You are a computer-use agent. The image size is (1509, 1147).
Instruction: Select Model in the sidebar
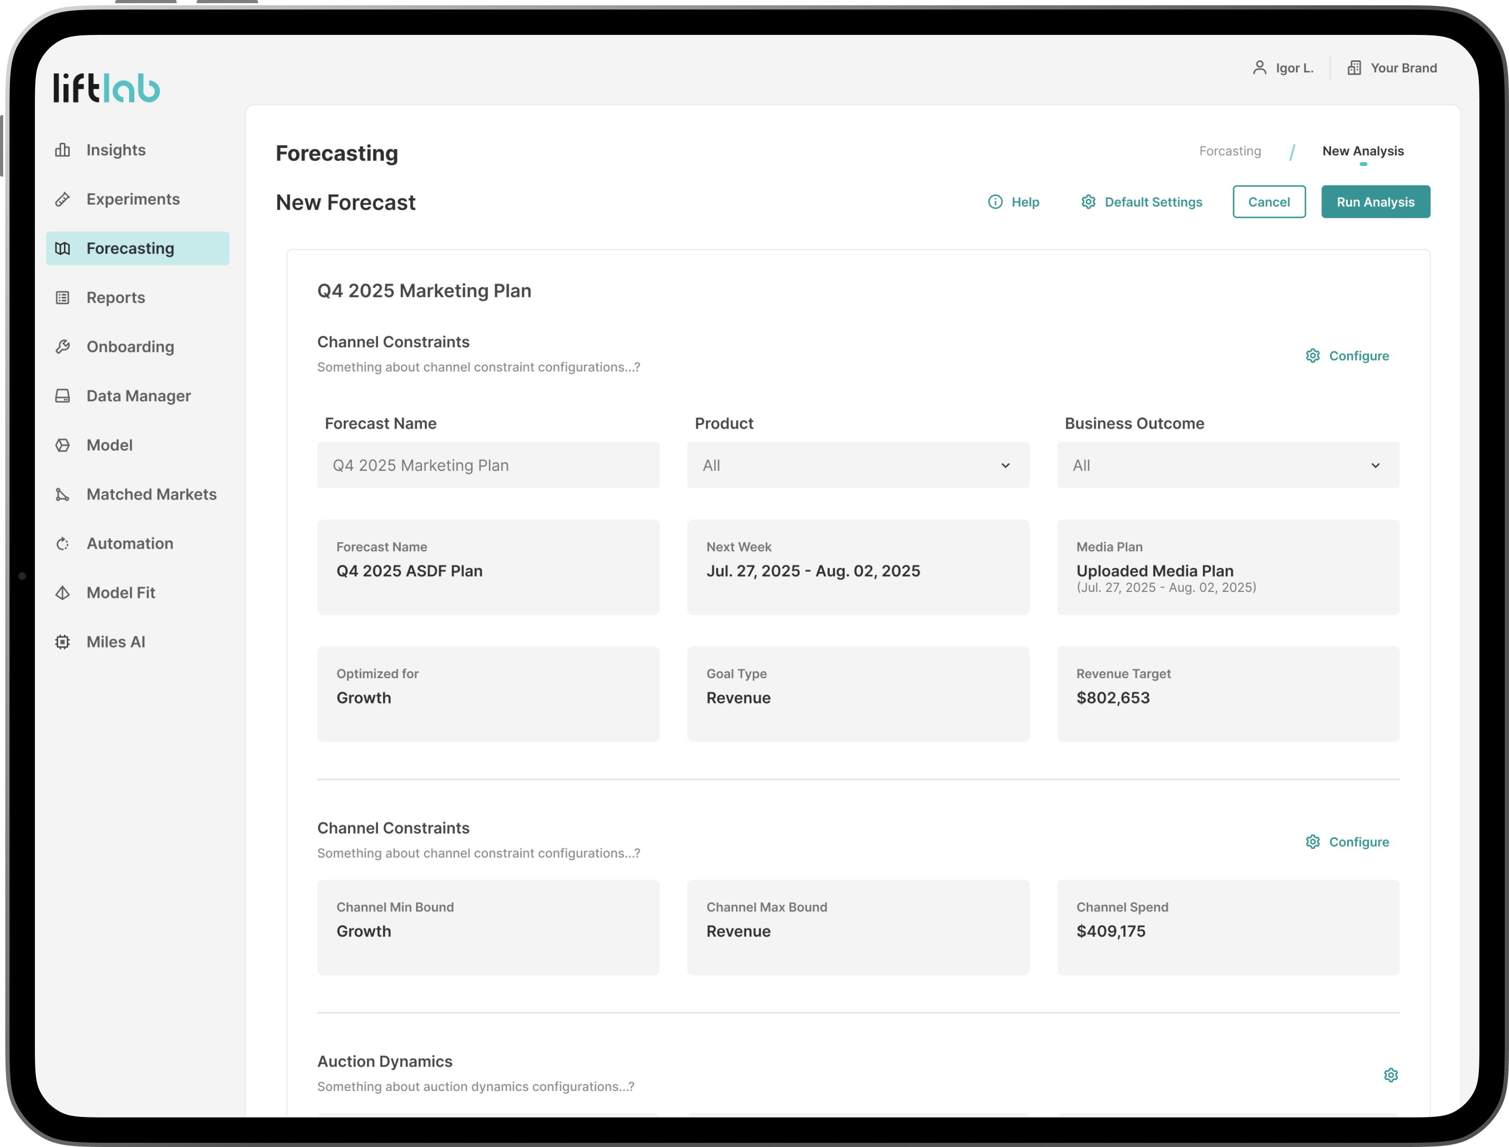109,445
